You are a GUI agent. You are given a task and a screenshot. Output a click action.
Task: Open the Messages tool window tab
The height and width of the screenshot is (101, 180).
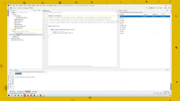21,91
